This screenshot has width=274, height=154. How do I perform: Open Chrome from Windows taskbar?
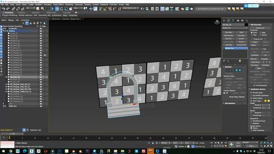tap(11, 151)
